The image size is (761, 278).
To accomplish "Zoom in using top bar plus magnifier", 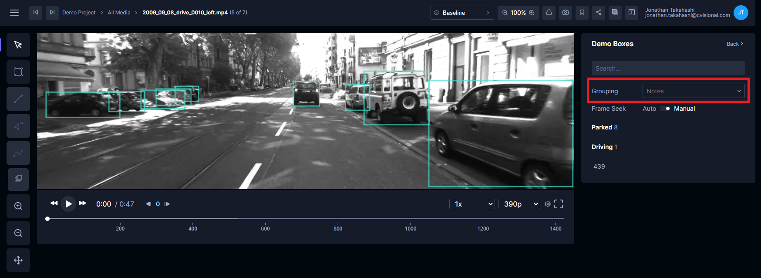I will point(532,13).
